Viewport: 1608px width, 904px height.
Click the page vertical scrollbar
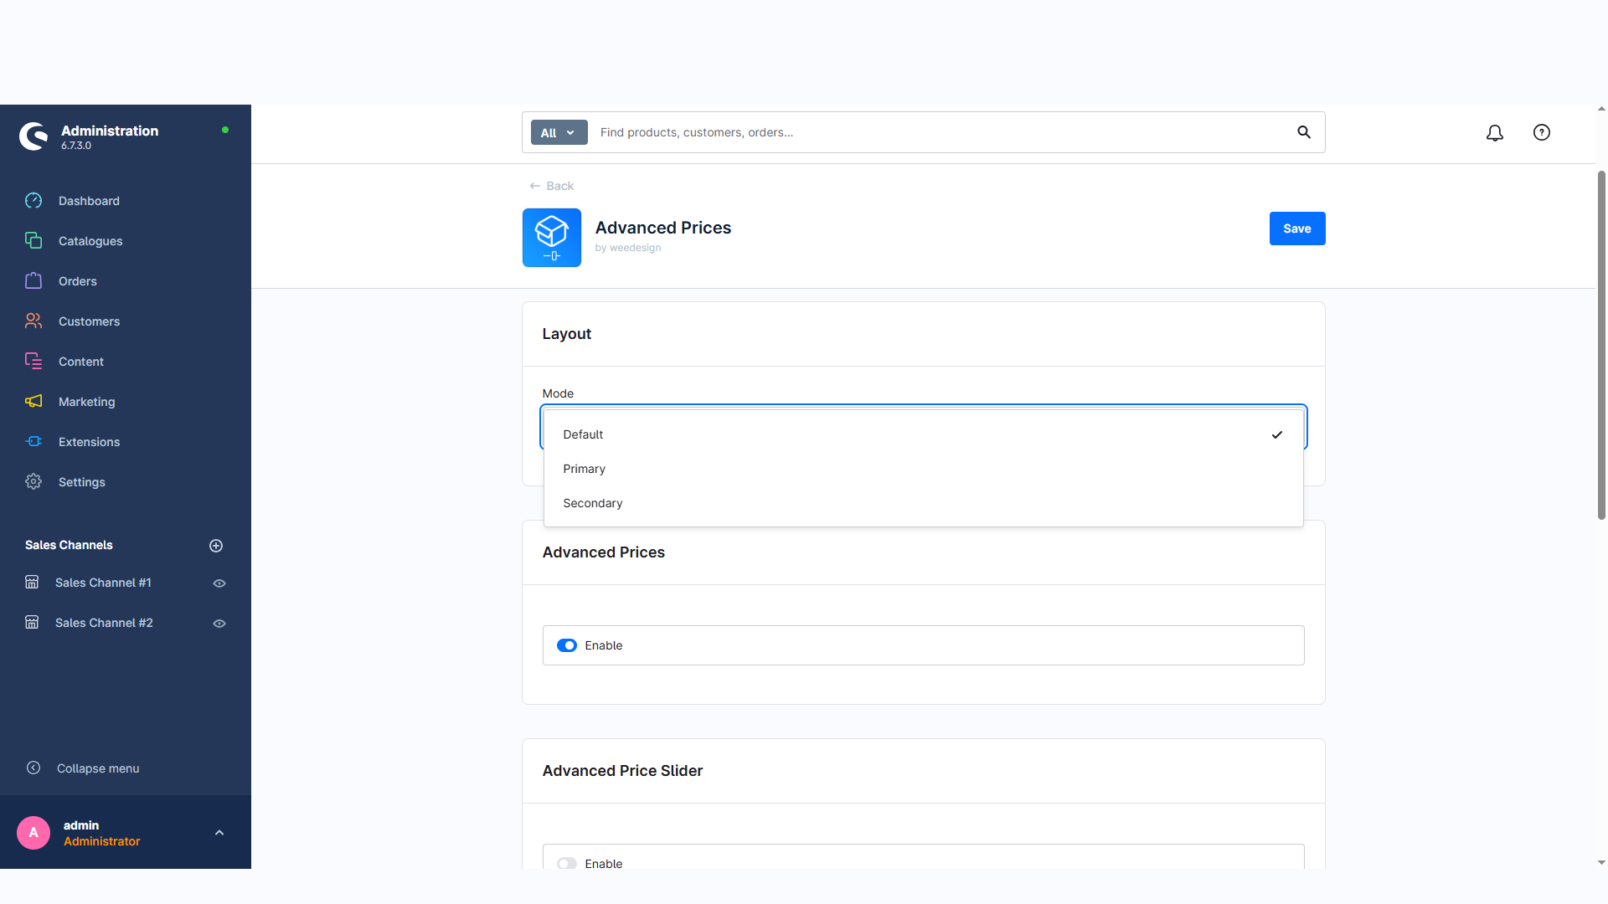pos(1601,343)
